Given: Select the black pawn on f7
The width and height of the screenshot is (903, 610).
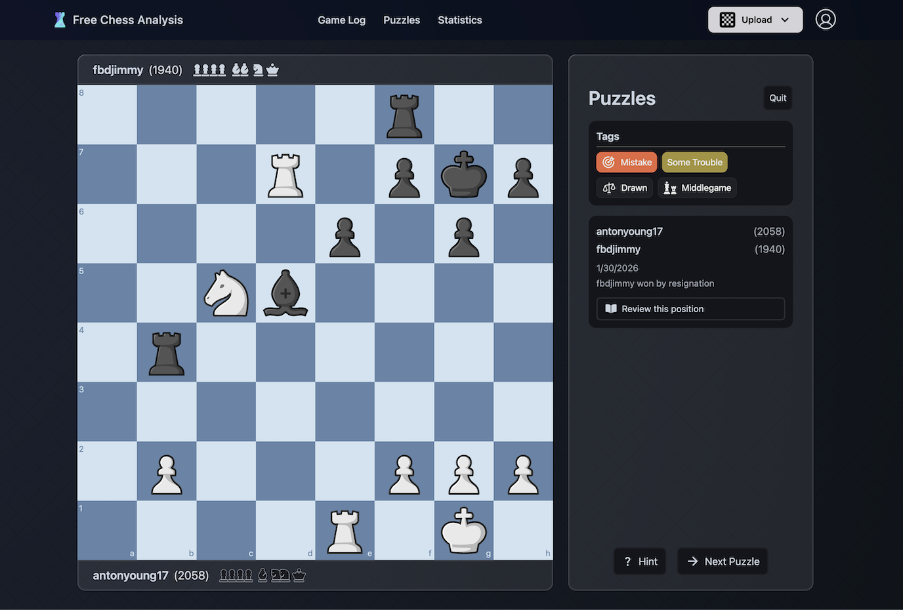Looking at the screenshot, I should coord(404,177).
